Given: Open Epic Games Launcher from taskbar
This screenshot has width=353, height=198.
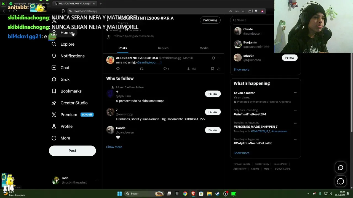Looking at the screenshot, I should coord(177,194).
